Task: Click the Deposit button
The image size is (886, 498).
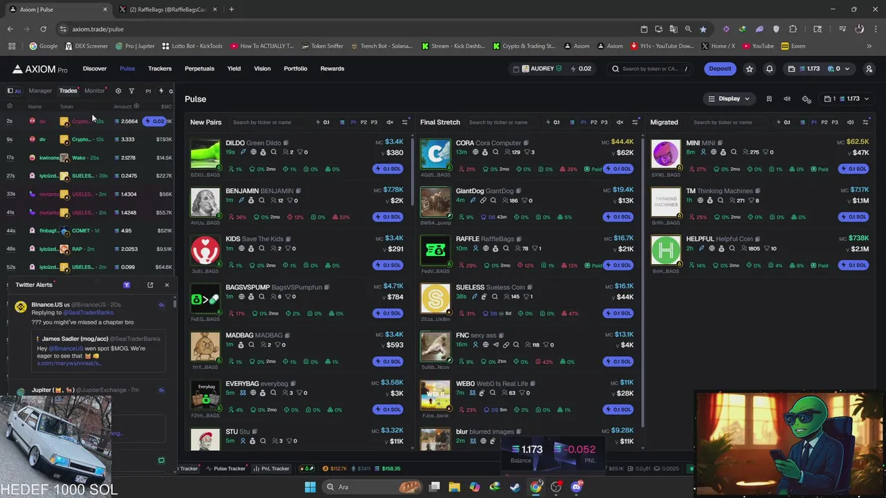Action: 720,68
